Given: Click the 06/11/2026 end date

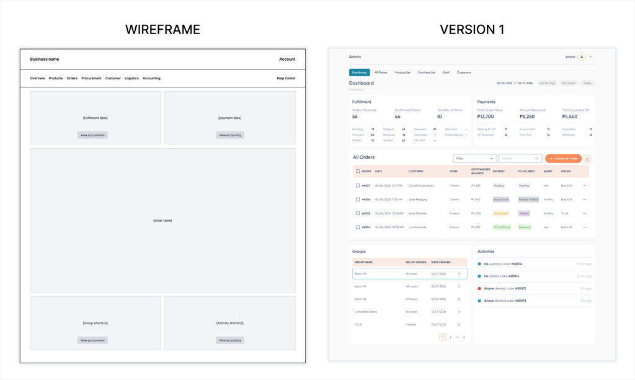Looking at the screenshot, I should 525,83.
